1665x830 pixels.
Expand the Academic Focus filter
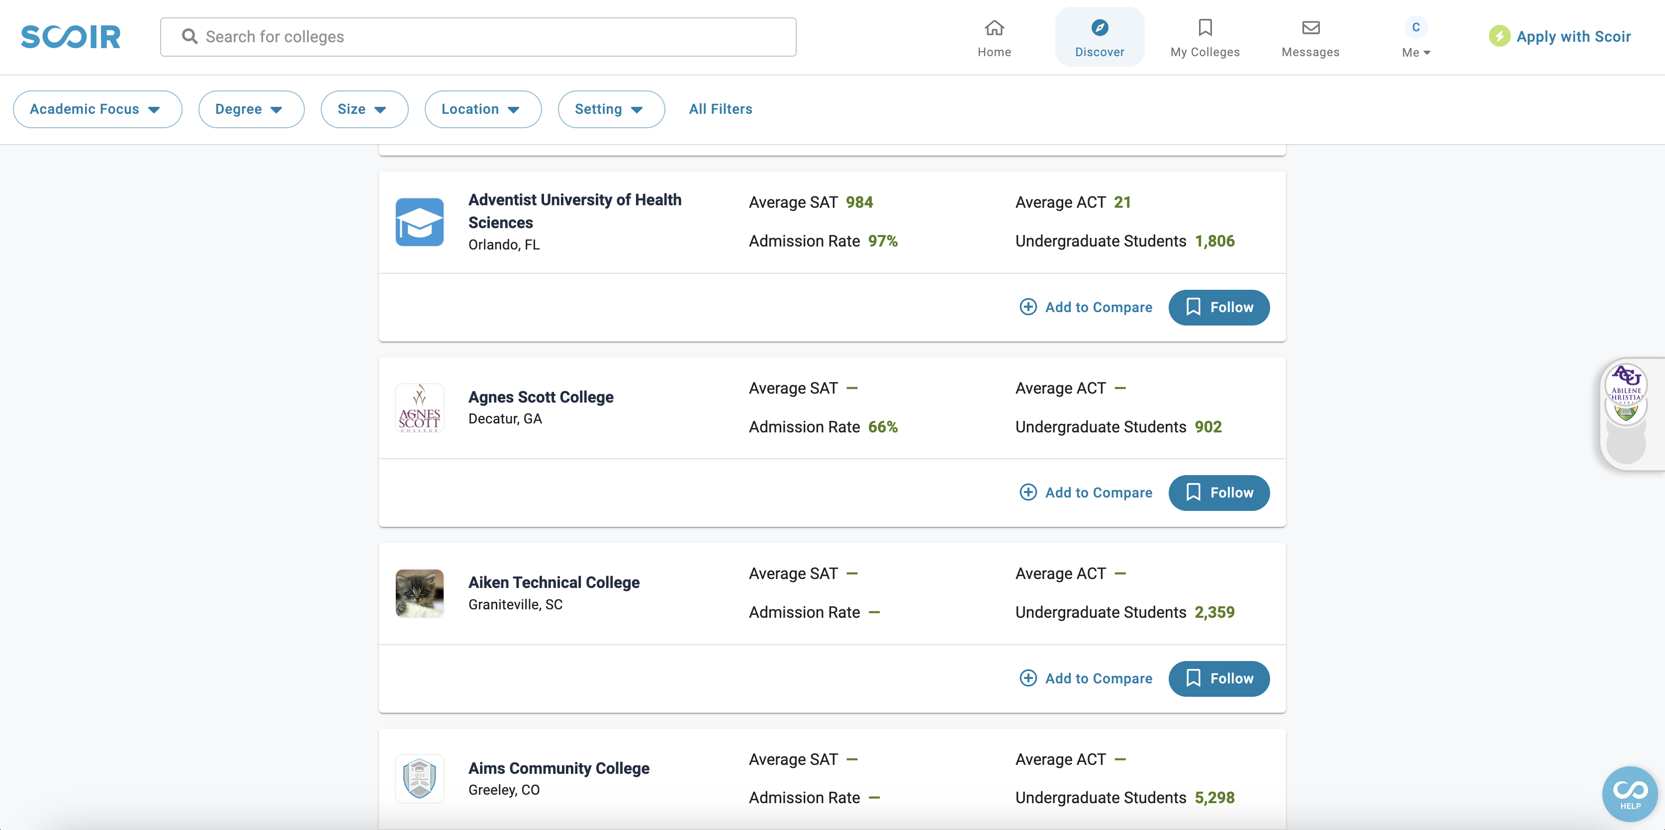(x=97, y=109)
